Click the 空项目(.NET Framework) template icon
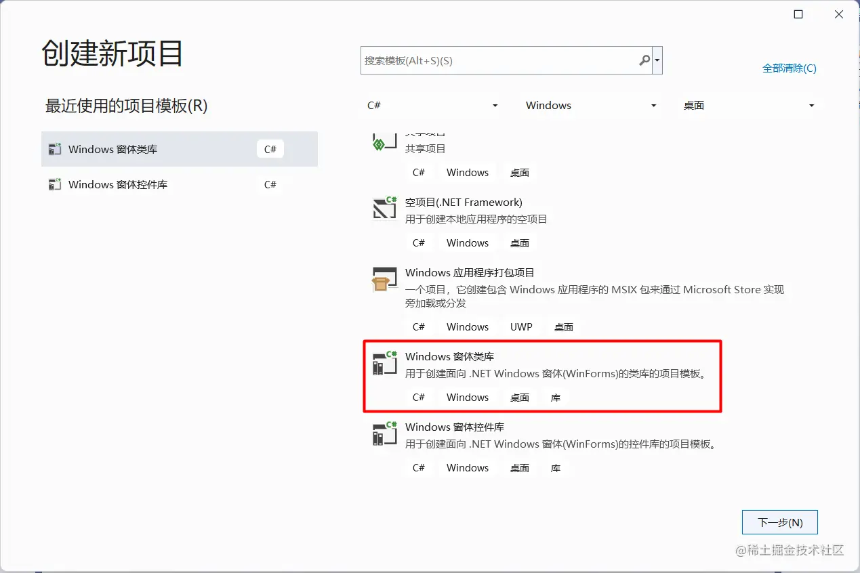The width and height of the screenshot is (860, 573). [384, 209]
